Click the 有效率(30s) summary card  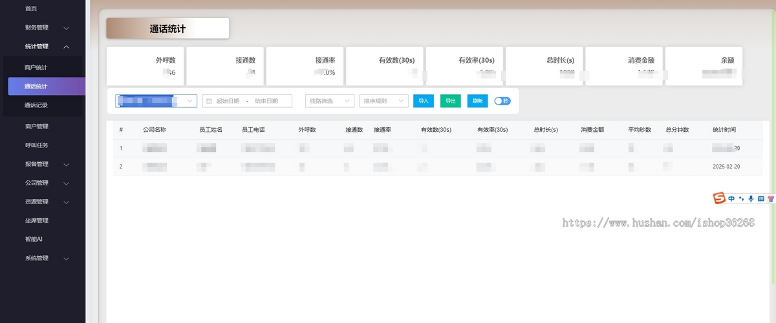464,66
